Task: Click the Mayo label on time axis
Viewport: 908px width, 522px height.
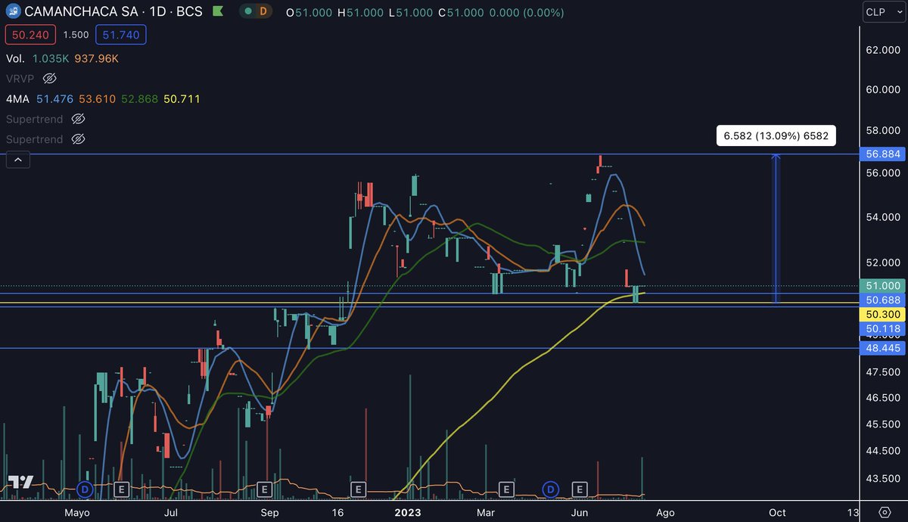Action: pyautogui.click(x=77, y=512)
